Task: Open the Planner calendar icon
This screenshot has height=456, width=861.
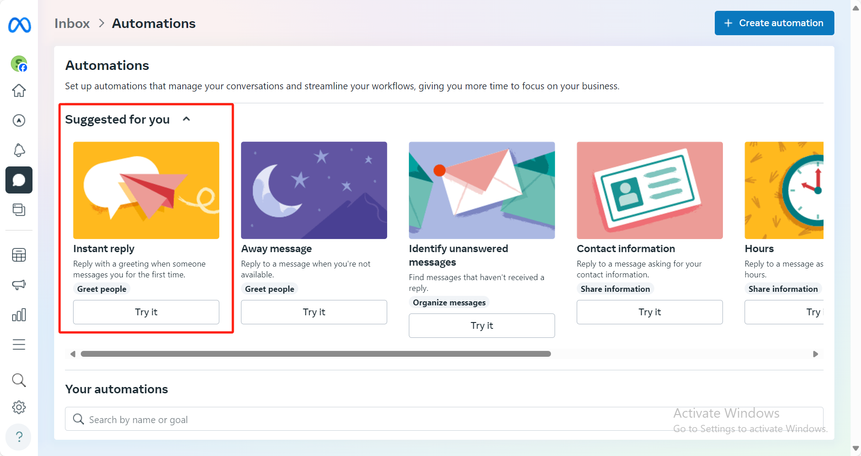Action: pos(19,254)
